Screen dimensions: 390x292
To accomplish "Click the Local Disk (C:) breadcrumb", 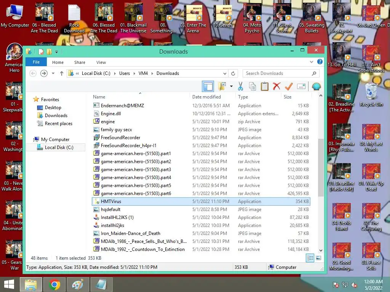I will [96, 73].
